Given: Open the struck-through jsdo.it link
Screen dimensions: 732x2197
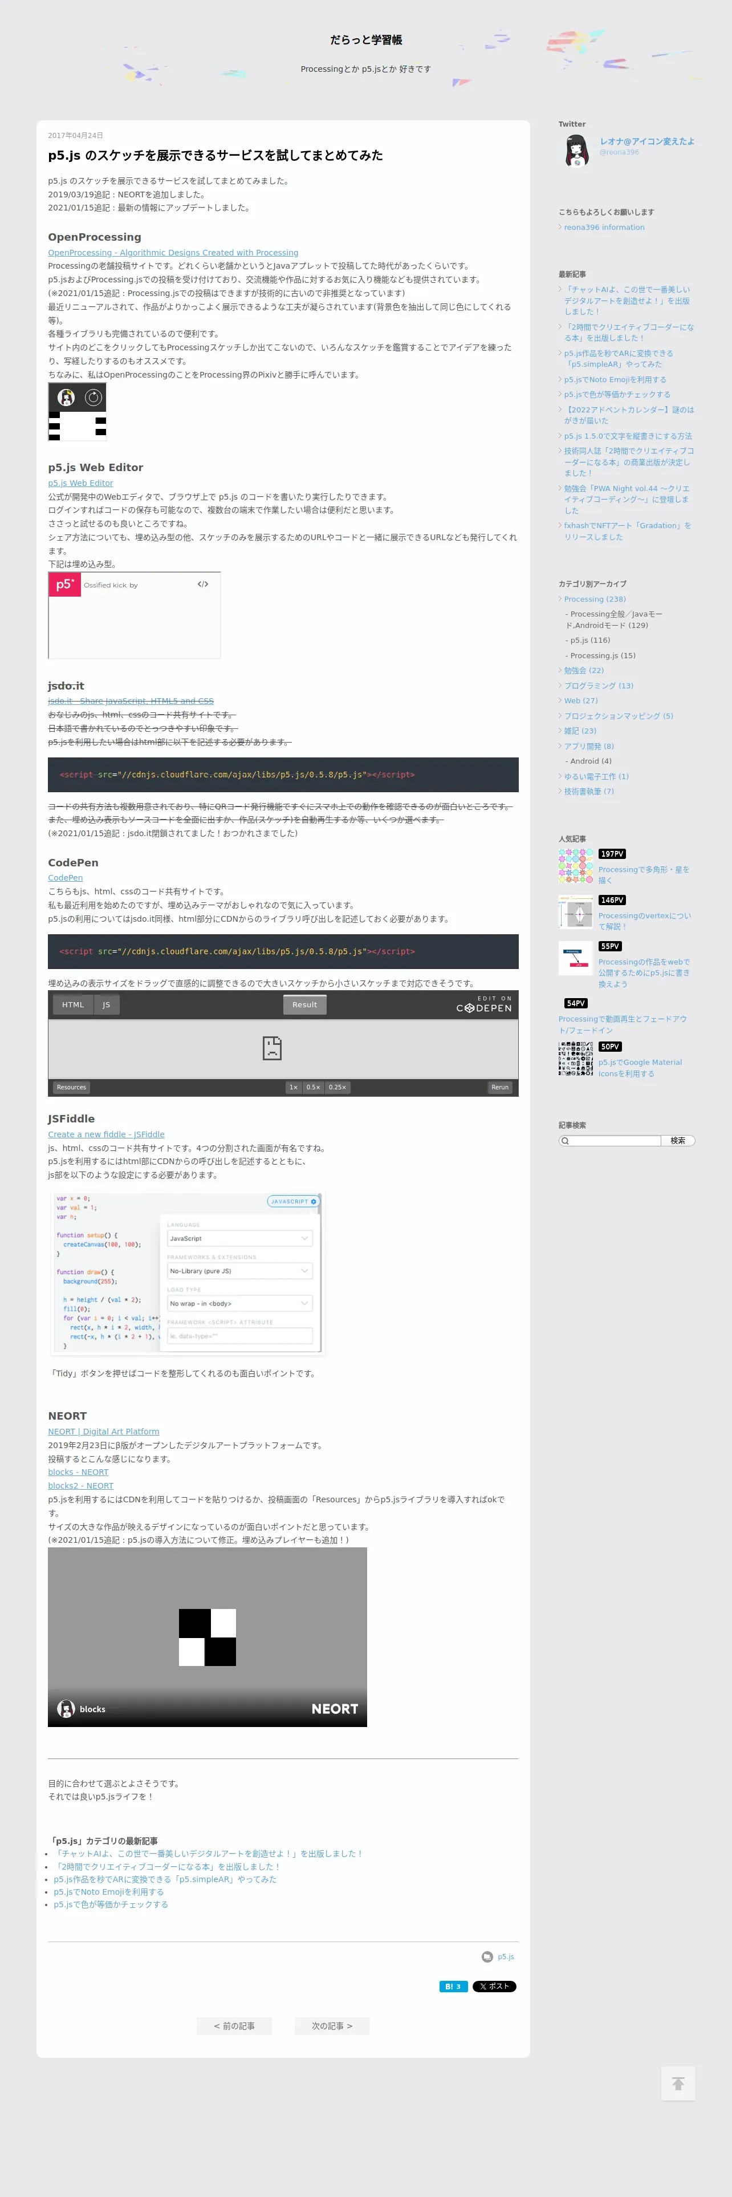Looking at the screenshot, I should coord(131,701).
